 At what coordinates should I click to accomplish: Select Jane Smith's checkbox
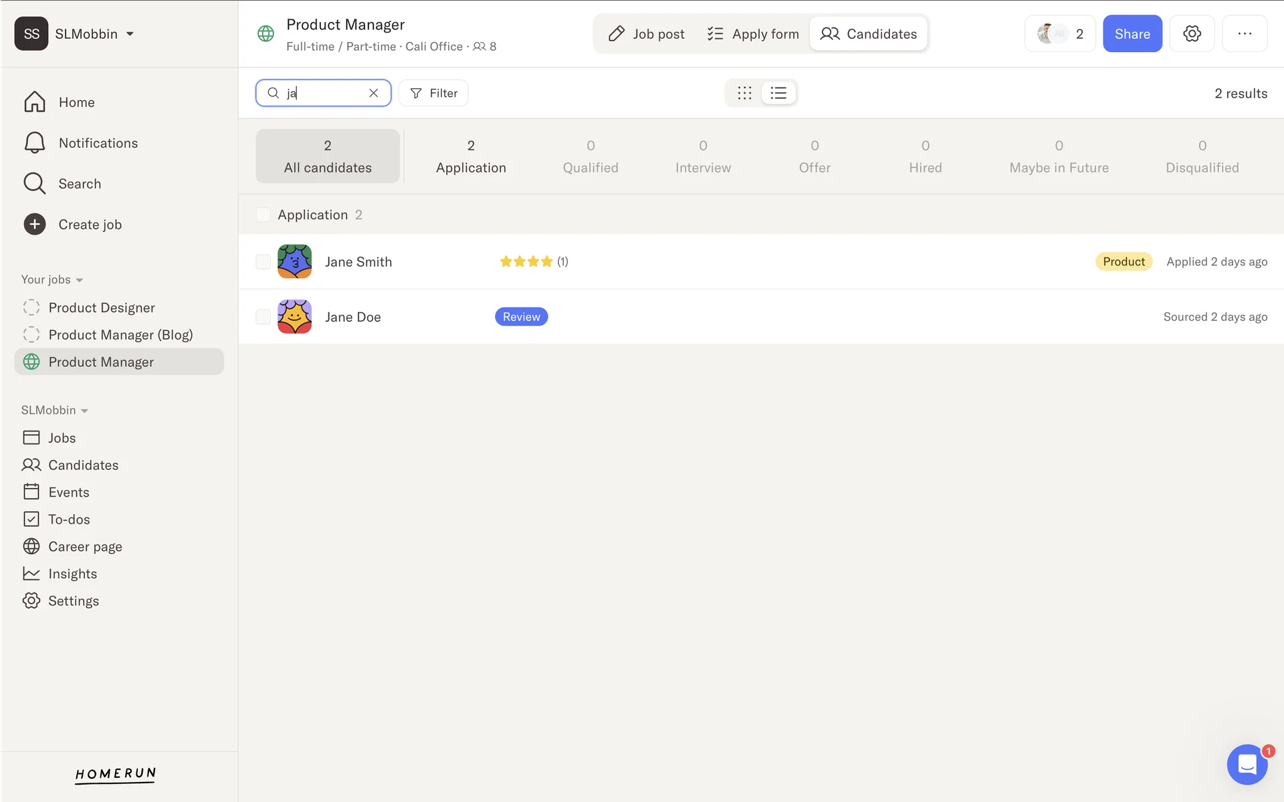263,262
